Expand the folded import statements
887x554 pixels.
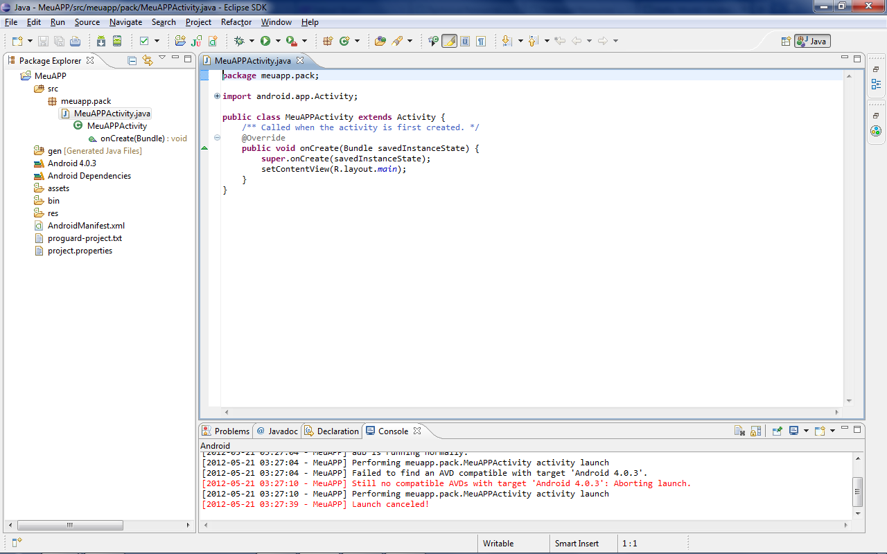coord(217,96)
